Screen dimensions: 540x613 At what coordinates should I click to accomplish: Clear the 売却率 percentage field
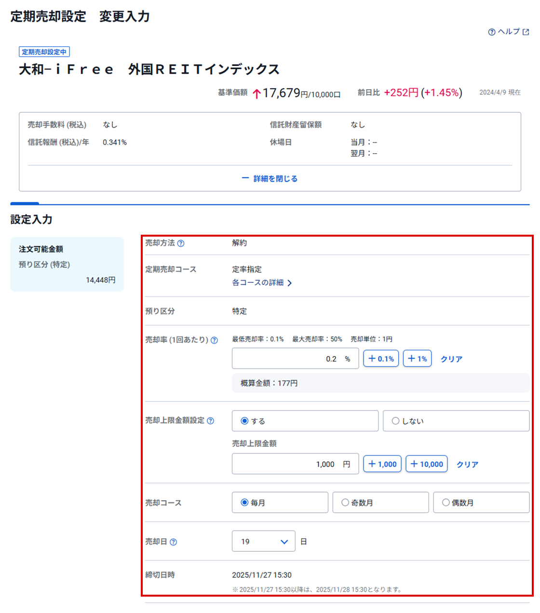coord(451,359)
